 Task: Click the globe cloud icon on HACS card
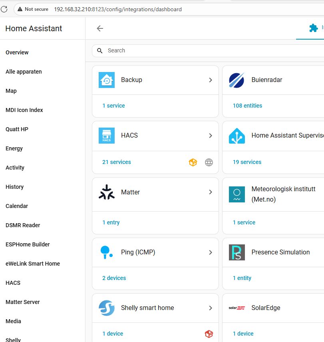point(209,162)
